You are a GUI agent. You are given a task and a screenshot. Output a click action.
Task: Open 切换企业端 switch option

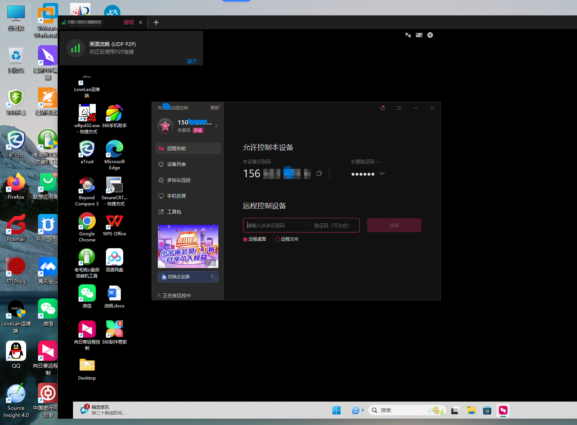point(188,277)
